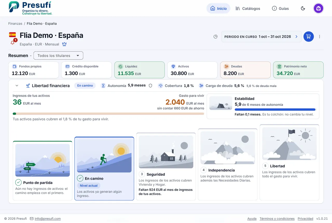Open the Crédito disponible card
Image resolution: width=332 pixels, height=223 pixels.
87,70
